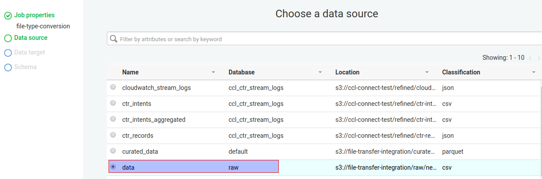
Task: Click the Data target step circle icon
Action: (x=8, y=53)
